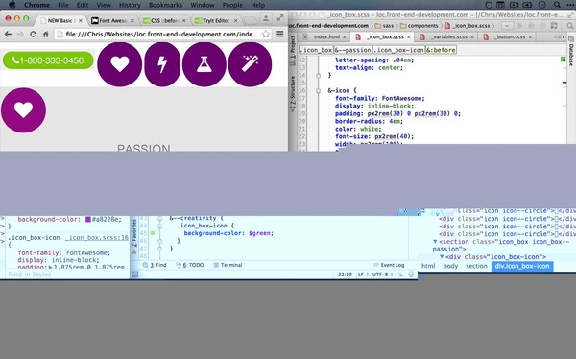The width and height of the screenshot is (576, 359).
Task: Click the heart icon circle in top row
Action: (x=119, y=64)
